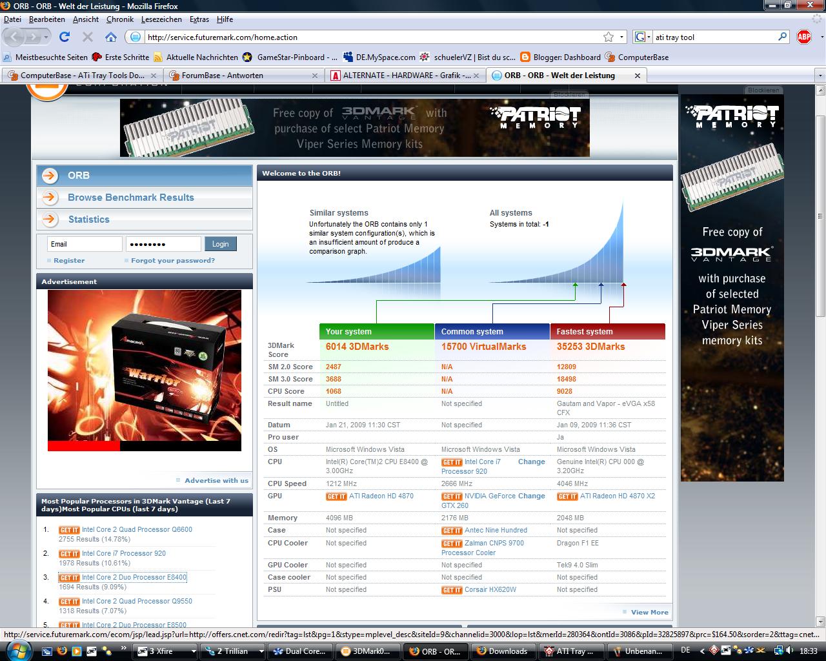Click GET IT badge next to ATI Radeon HD 4870

click(x=336, y=496)
